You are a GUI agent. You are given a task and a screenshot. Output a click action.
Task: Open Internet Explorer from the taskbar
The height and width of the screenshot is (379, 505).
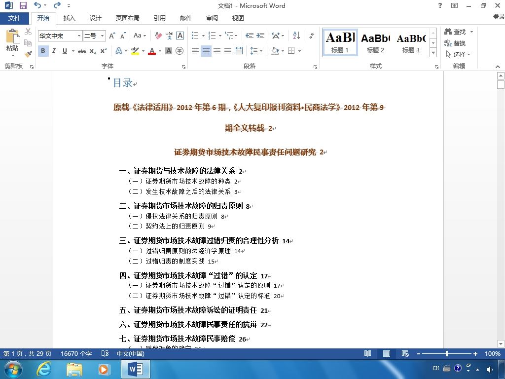[43, 369]
